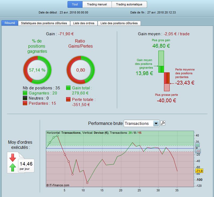
Task: Click average losing value -23,43 €
Action: pos(185,83)
